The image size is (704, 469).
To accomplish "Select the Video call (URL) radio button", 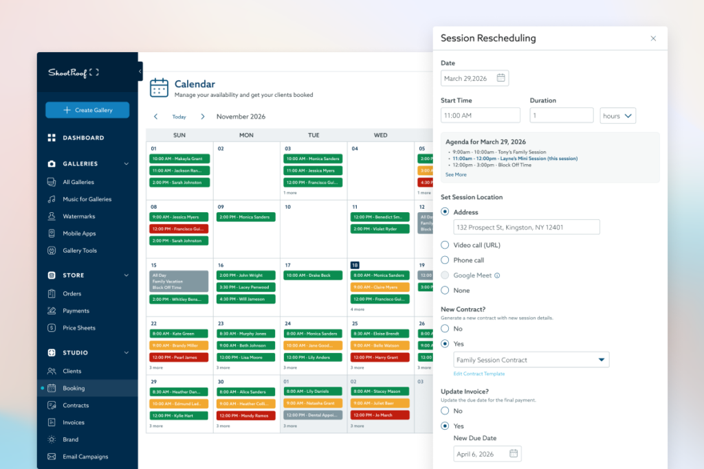I will click(445, 244).
